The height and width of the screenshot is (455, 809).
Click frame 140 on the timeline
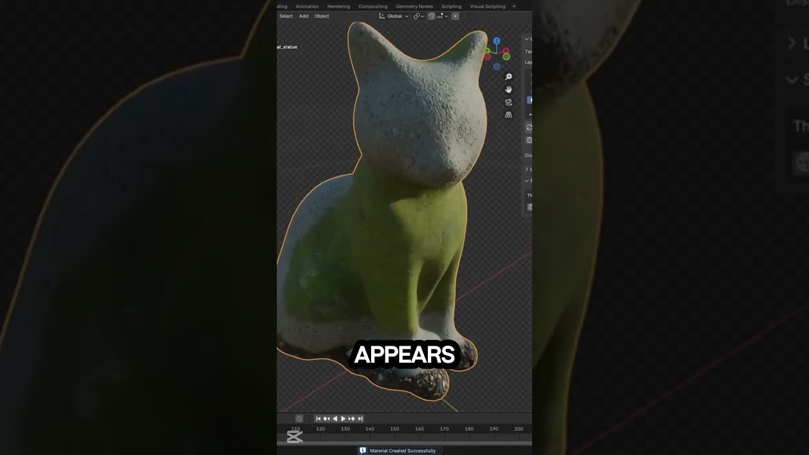click(x=370, y=428)
